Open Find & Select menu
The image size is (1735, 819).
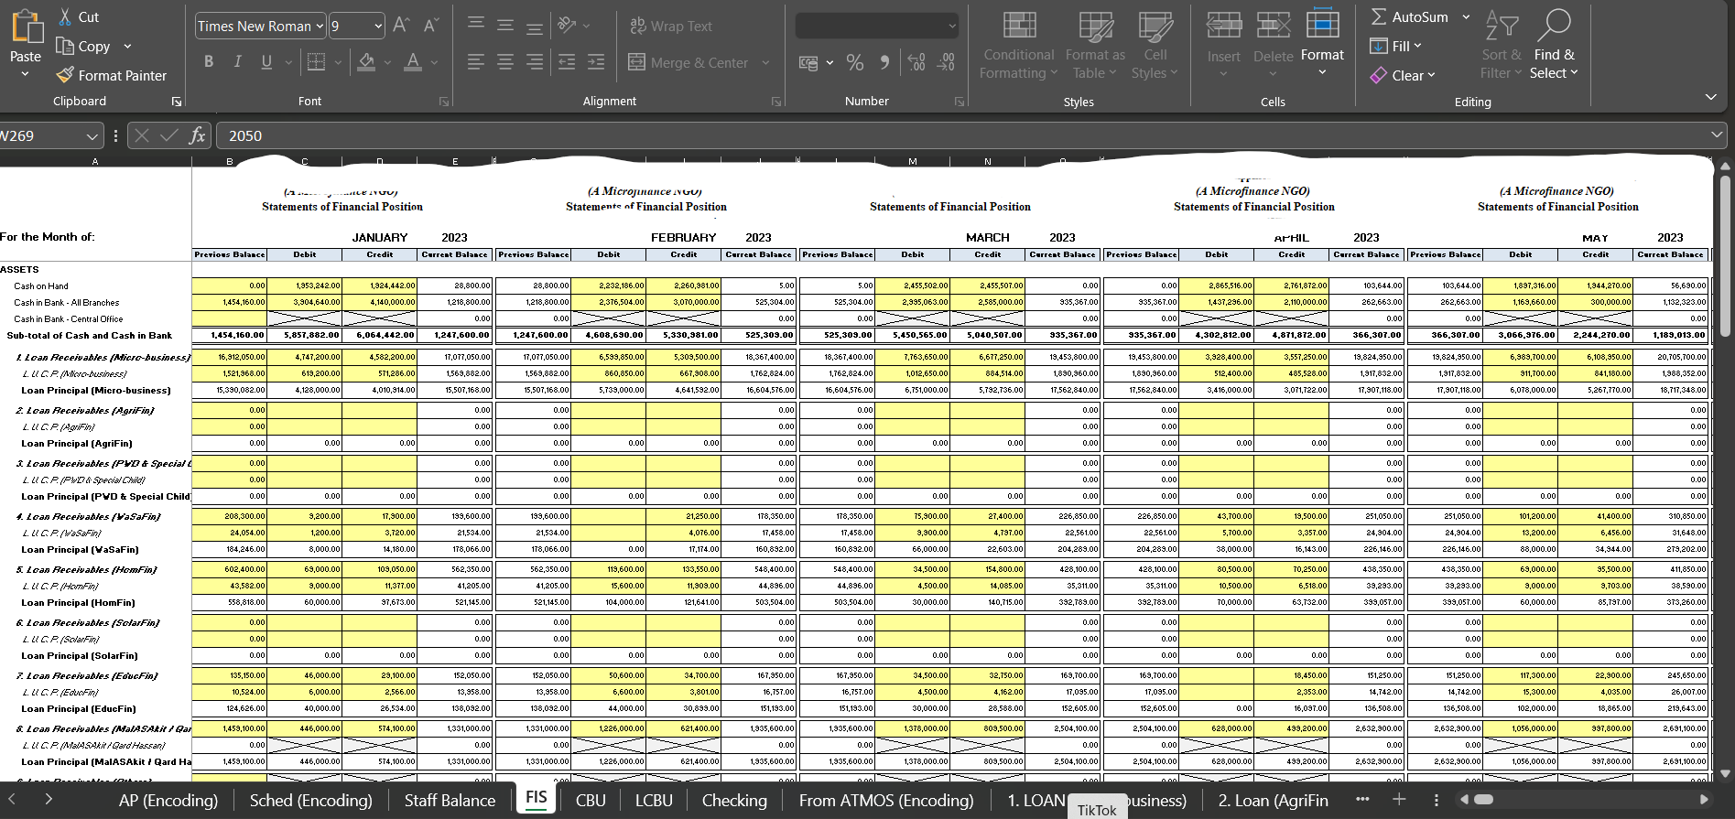(x=1555, y=45)
